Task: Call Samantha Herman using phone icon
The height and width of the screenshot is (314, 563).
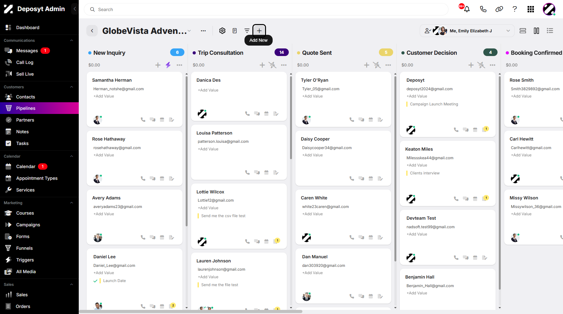Action: pos(143,120)
